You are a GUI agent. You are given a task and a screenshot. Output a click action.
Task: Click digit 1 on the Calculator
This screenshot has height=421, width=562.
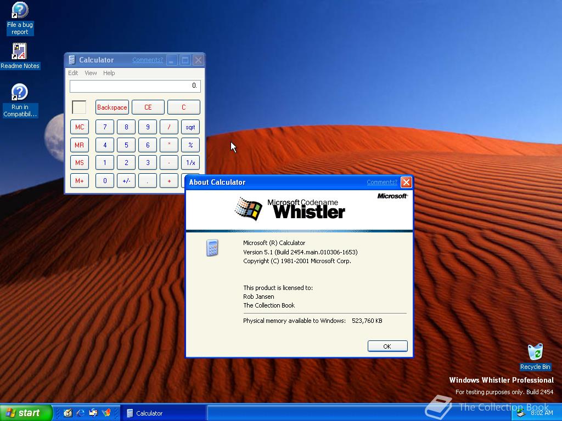pyautogui.click(x=105, y=162)
